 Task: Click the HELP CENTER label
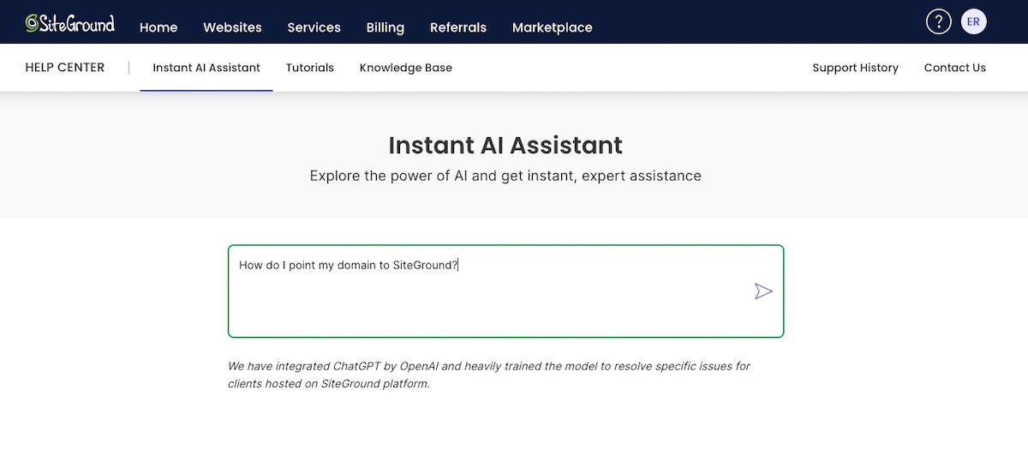pos(65,68)
